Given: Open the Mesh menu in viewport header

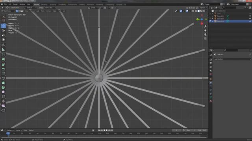Looking at the screenshot, I should (x=43, y=11).
